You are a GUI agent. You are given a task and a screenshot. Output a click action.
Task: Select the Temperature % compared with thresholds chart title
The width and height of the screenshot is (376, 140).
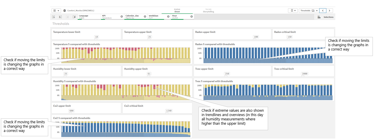76,44
